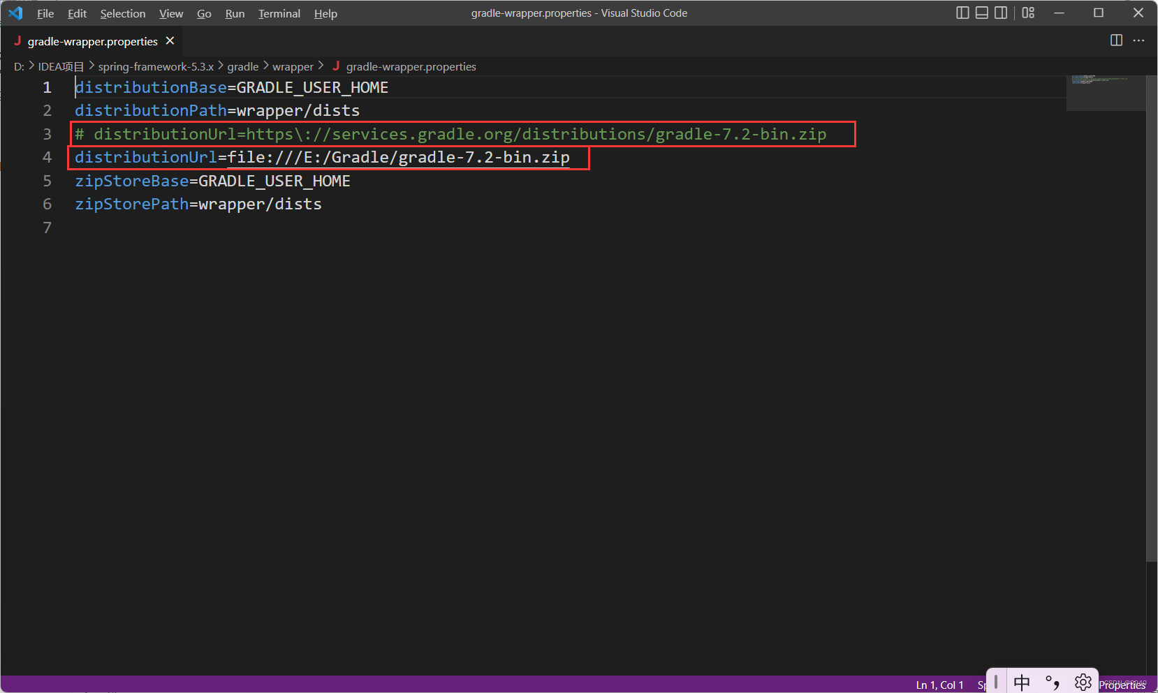Screen dimensions: 1158x693
Task: Click the IDEA项目 breadcrumb folder
Action: 61,66
